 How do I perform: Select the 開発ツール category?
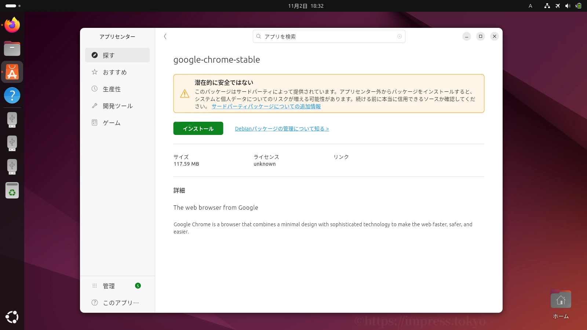pos(117,106)
